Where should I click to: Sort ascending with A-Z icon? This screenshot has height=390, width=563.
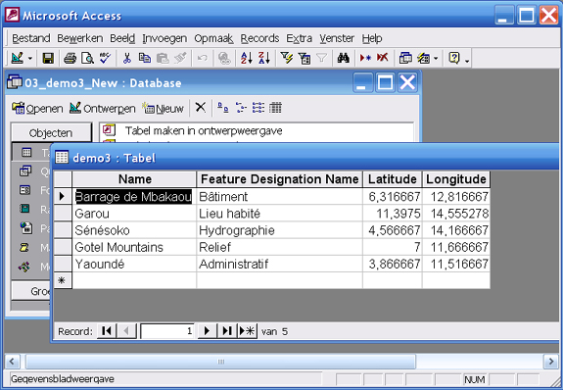(x=247, y=58)
